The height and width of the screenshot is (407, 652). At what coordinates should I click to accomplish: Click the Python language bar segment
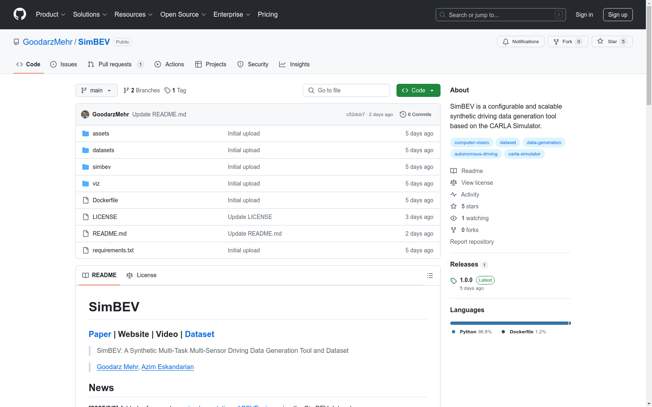509,323
